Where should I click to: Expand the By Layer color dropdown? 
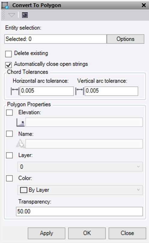[x=80, y=190]
